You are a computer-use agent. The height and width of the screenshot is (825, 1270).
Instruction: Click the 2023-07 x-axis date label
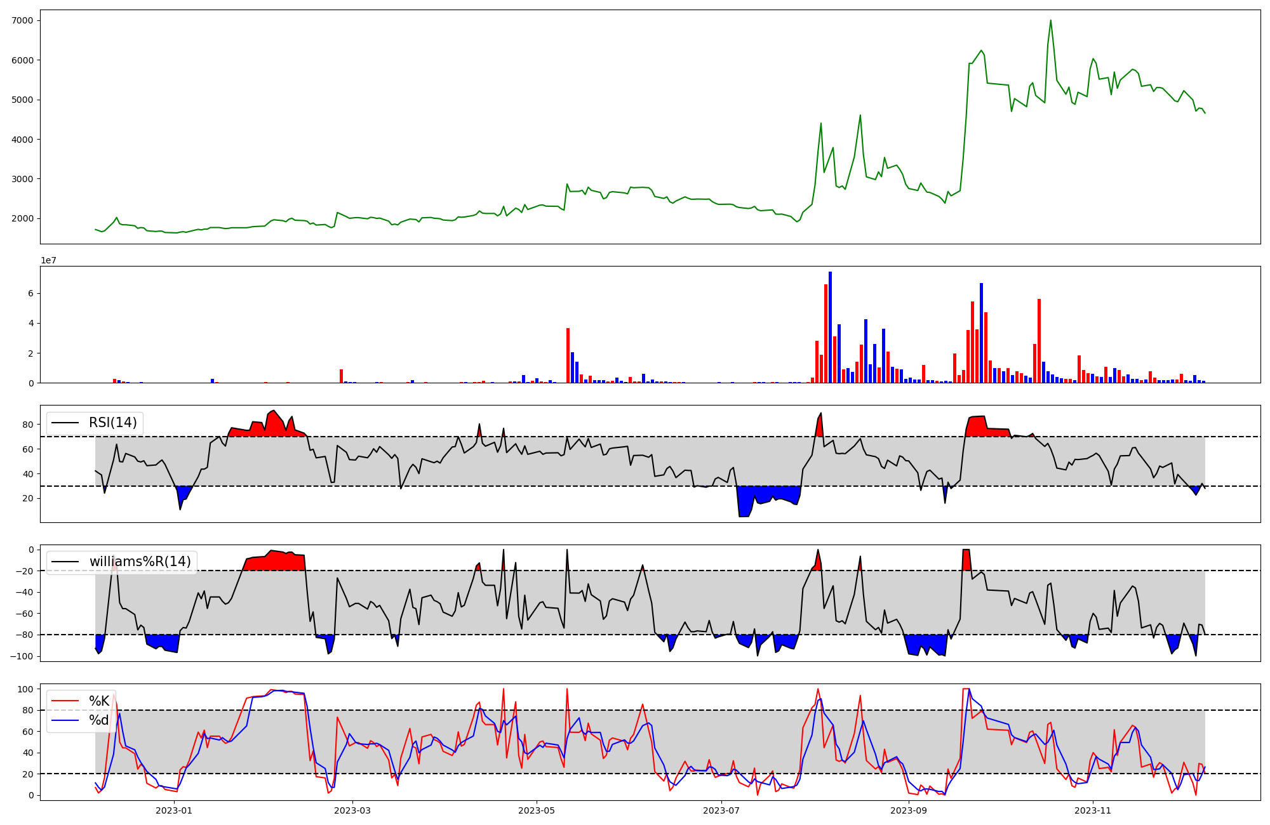tap(721, 810)
